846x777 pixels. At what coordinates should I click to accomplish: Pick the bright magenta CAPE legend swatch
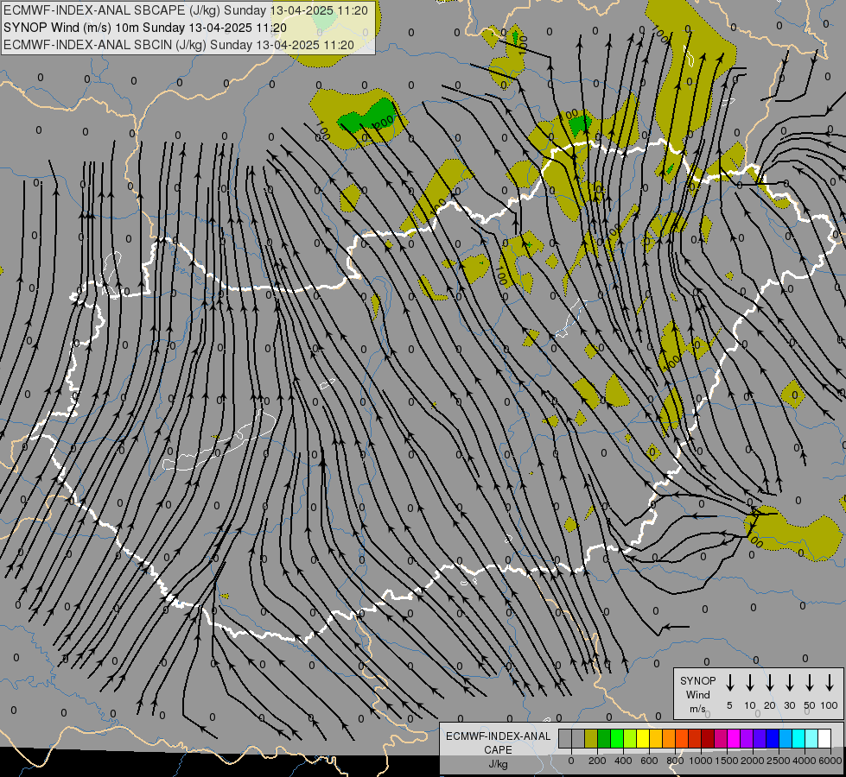pyautogui.click(x=734, y=739)
